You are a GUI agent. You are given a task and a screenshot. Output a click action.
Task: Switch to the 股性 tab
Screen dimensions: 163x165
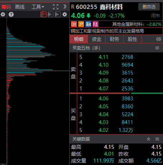pyautogui.click(x=132, y=39)
